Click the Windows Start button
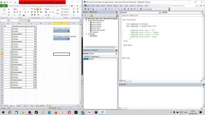Screen dimensions: 205x115 (3, 112)
